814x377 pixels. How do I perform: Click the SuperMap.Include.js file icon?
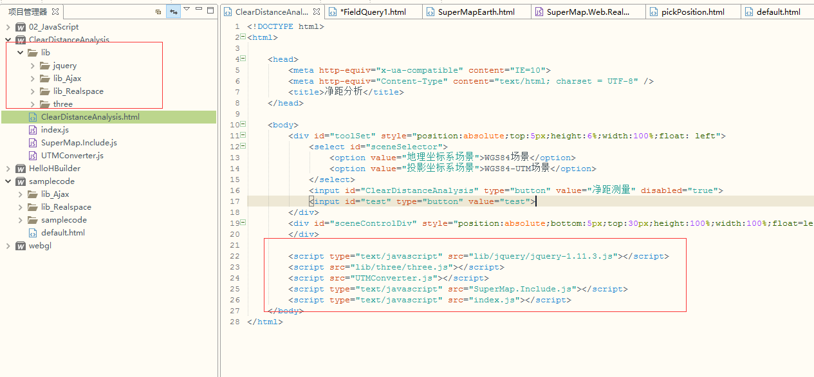[x=33, y=143]
